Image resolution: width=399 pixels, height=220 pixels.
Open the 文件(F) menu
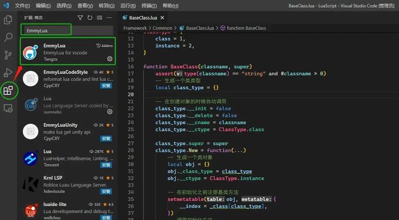(x=22, y=6)
